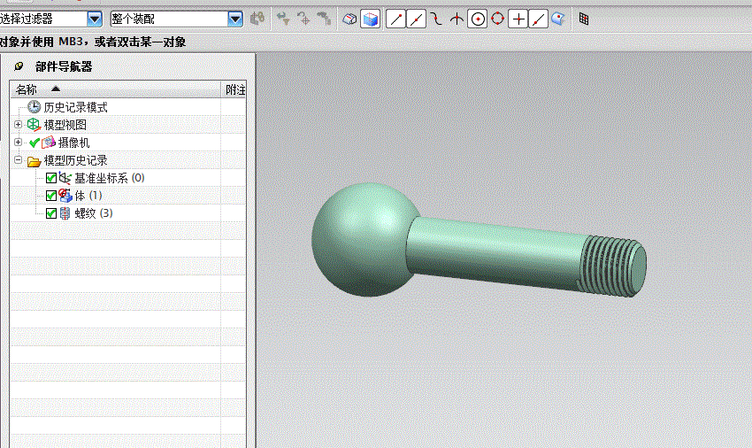Toggle the Existing Point snap icon
The height and width of the screenshot is (448, 752).
pyautogui.click(x=518, y=19)
